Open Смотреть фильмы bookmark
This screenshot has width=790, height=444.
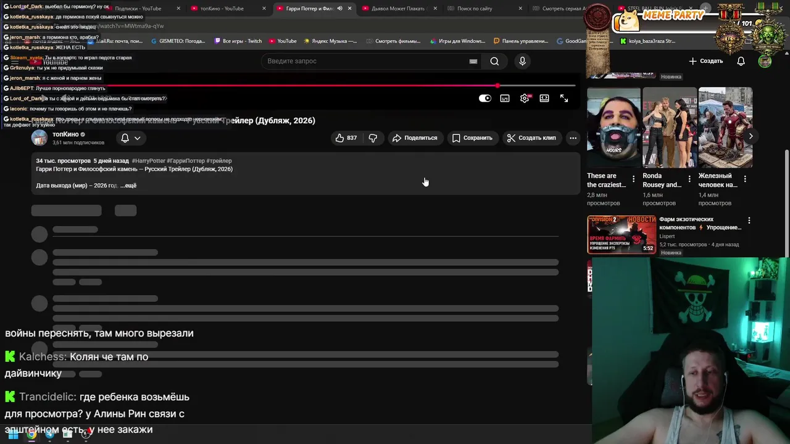[394, 41]
